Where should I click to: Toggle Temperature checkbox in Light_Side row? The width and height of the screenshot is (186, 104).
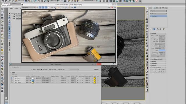pyautogui.click(x=35, y=78)
